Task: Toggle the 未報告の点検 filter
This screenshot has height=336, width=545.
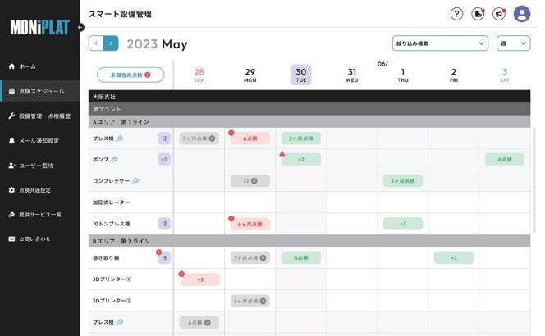Action: click(131, 75)
